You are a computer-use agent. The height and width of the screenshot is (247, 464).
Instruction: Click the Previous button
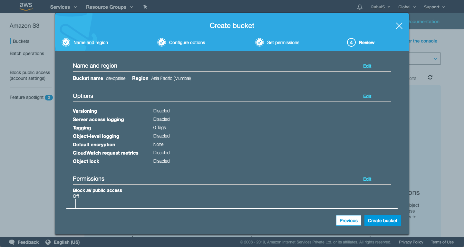[348, 220]
